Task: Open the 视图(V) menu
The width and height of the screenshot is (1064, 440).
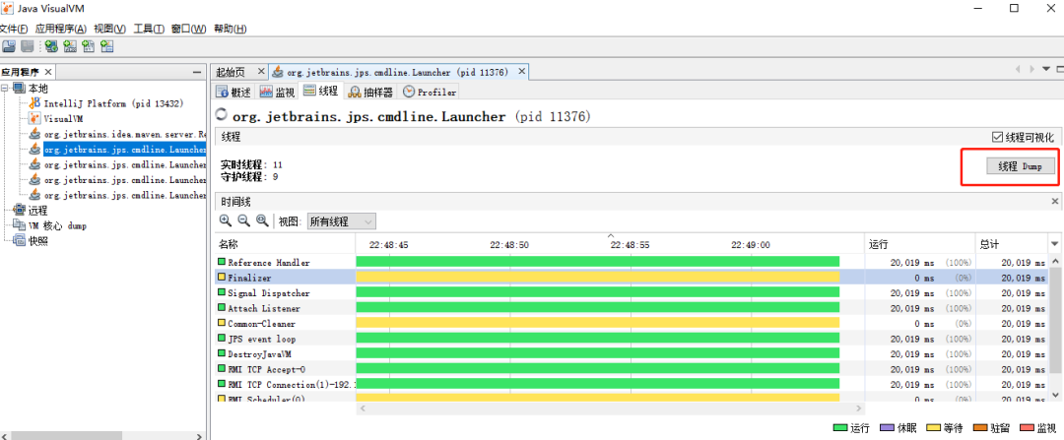Action: tap(110, 29)
